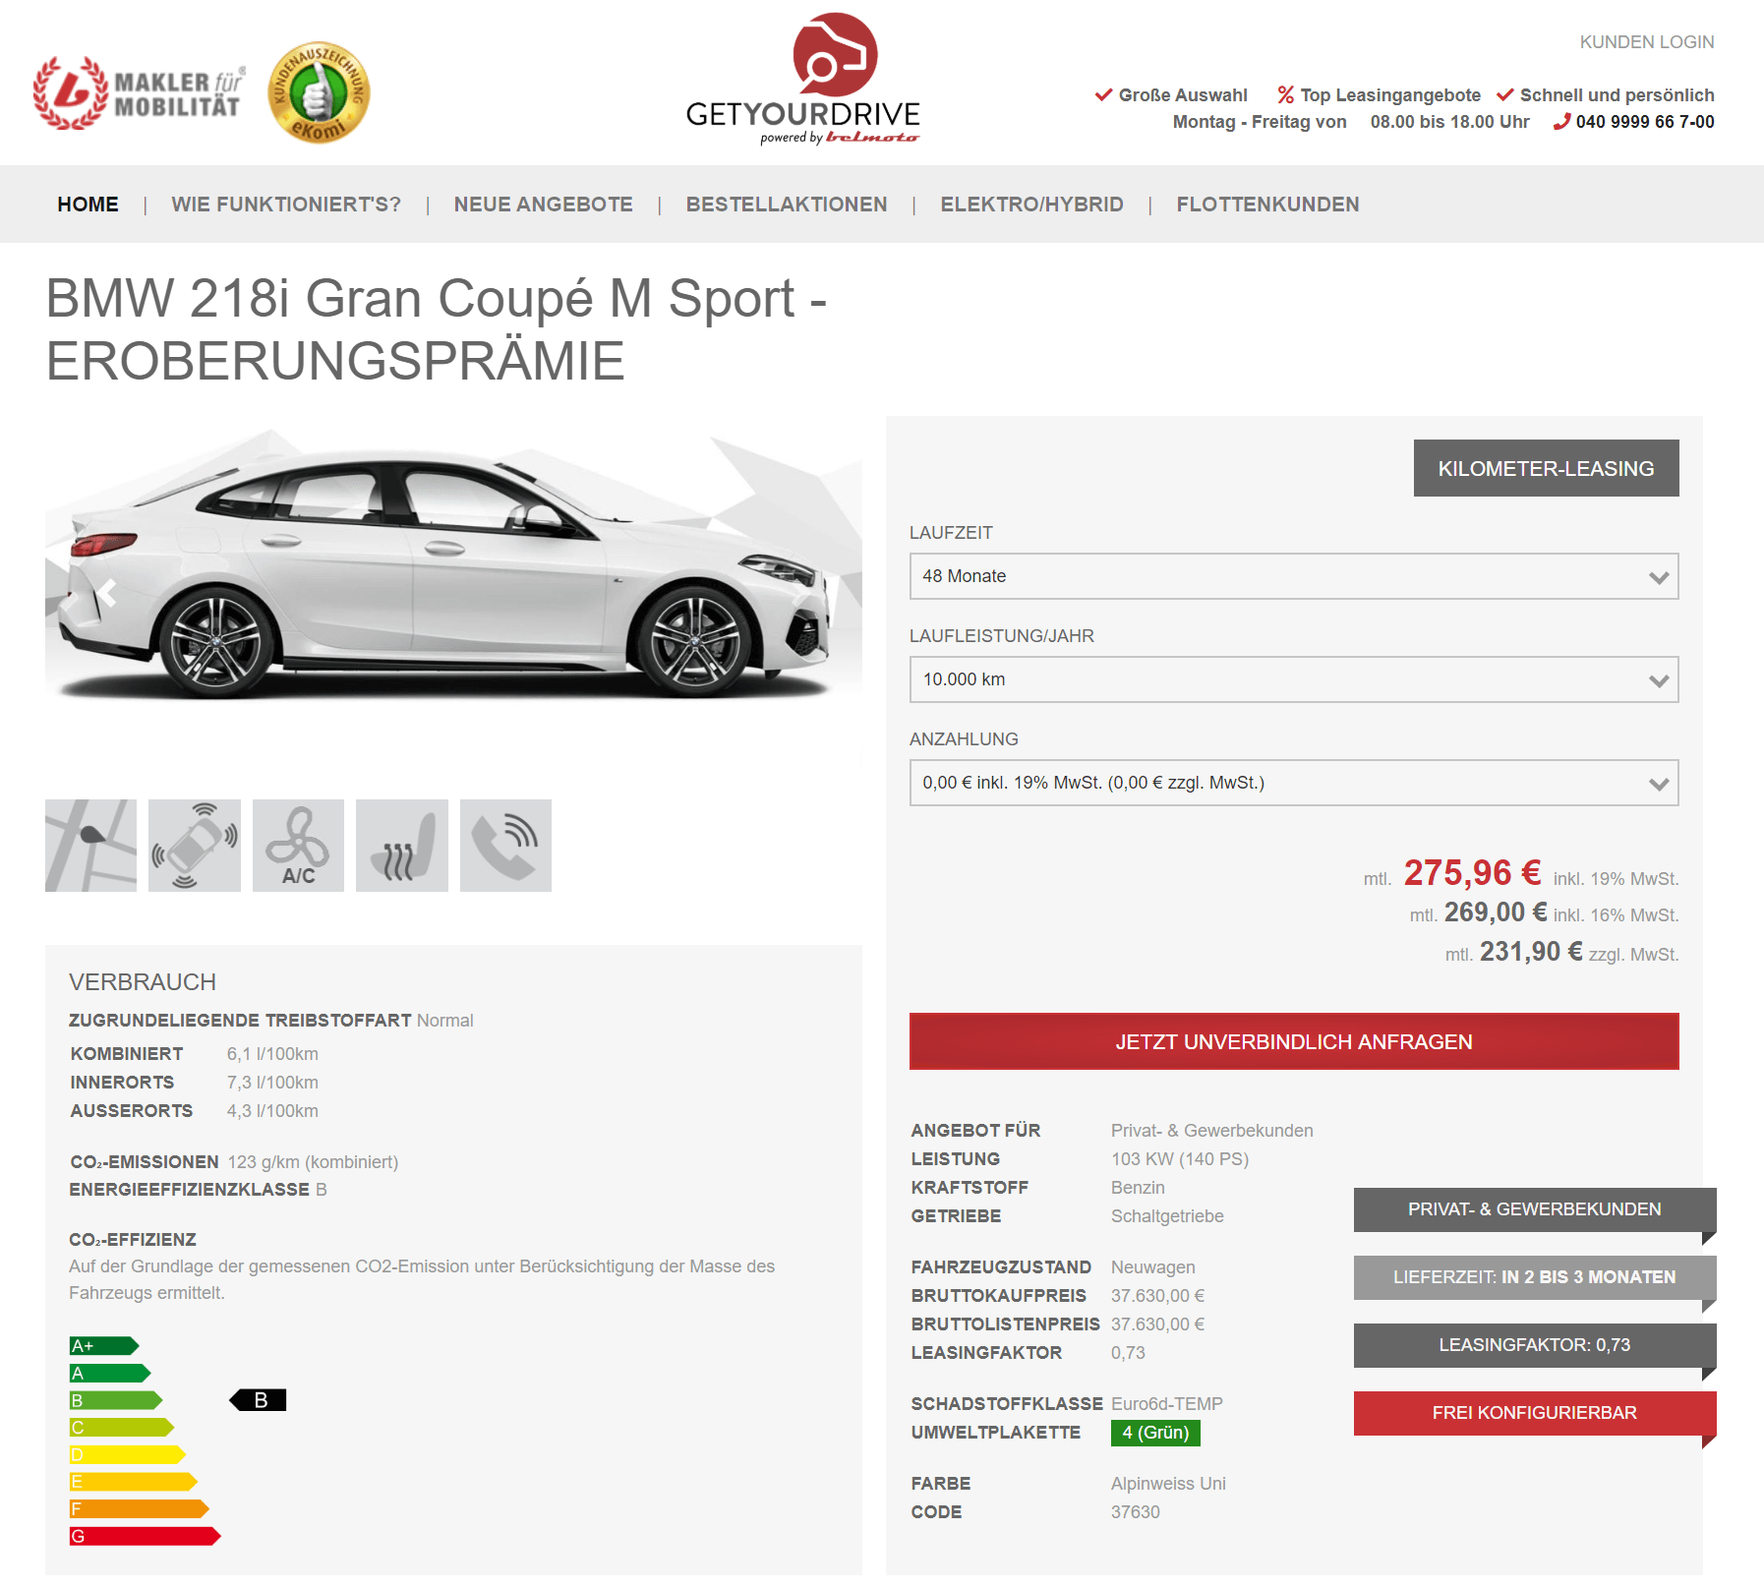Click the GetYourDrive logo

click(802, 79)
